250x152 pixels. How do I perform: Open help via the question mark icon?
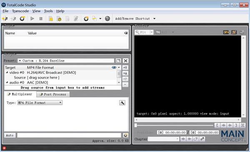[x=107, y=19]
